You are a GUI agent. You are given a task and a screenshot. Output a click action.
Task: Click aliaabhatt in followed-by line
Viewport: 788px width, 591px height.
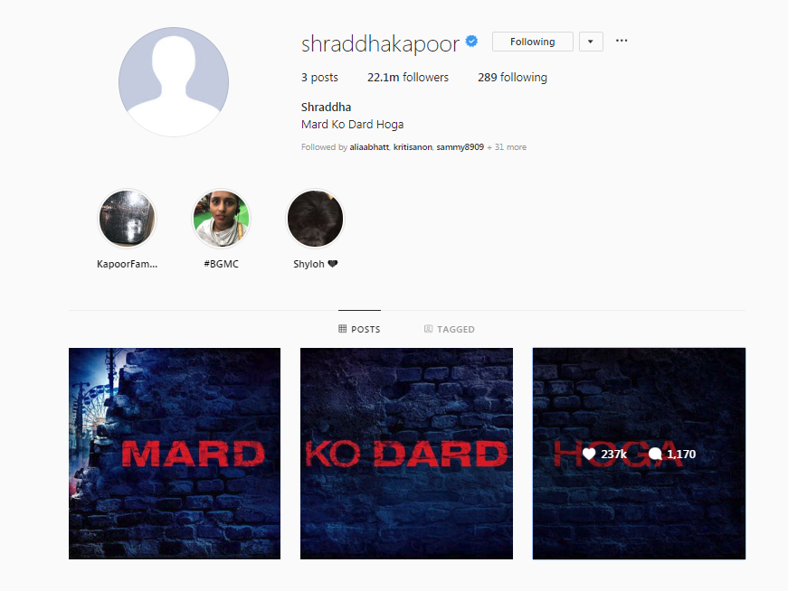click(369, 147)
